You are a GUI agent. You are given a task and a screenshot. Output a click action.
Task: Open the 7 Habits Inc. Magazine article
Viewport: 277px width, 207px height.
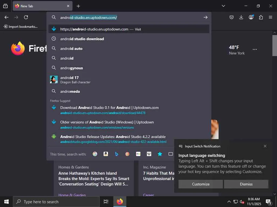tap(159, 176)
